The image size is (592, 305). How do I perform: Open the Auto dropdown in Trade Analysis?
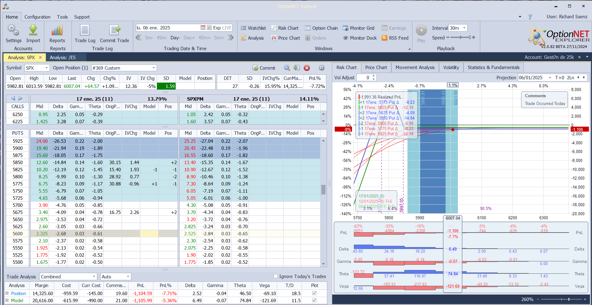tap(128, 277)
